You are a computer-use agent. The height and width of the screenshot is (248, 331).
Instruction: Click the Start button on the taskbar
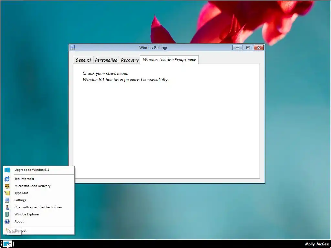click(7, 244)
